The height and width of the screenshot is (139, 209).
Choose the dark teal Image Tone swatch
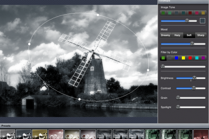[x=183, y=13]
